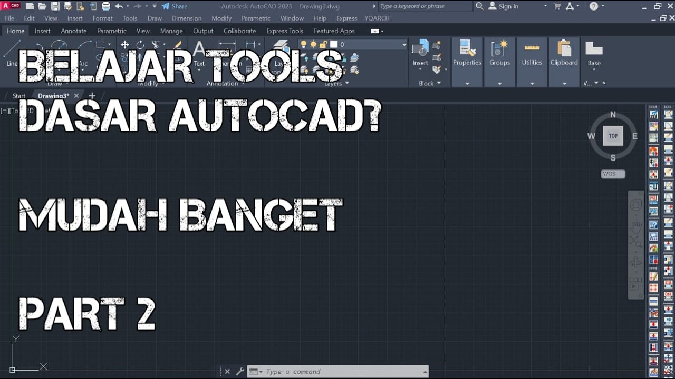Click the Share button
Image resolution: width=675 pixels, height=379 pixels.
(x=174, y=6)
